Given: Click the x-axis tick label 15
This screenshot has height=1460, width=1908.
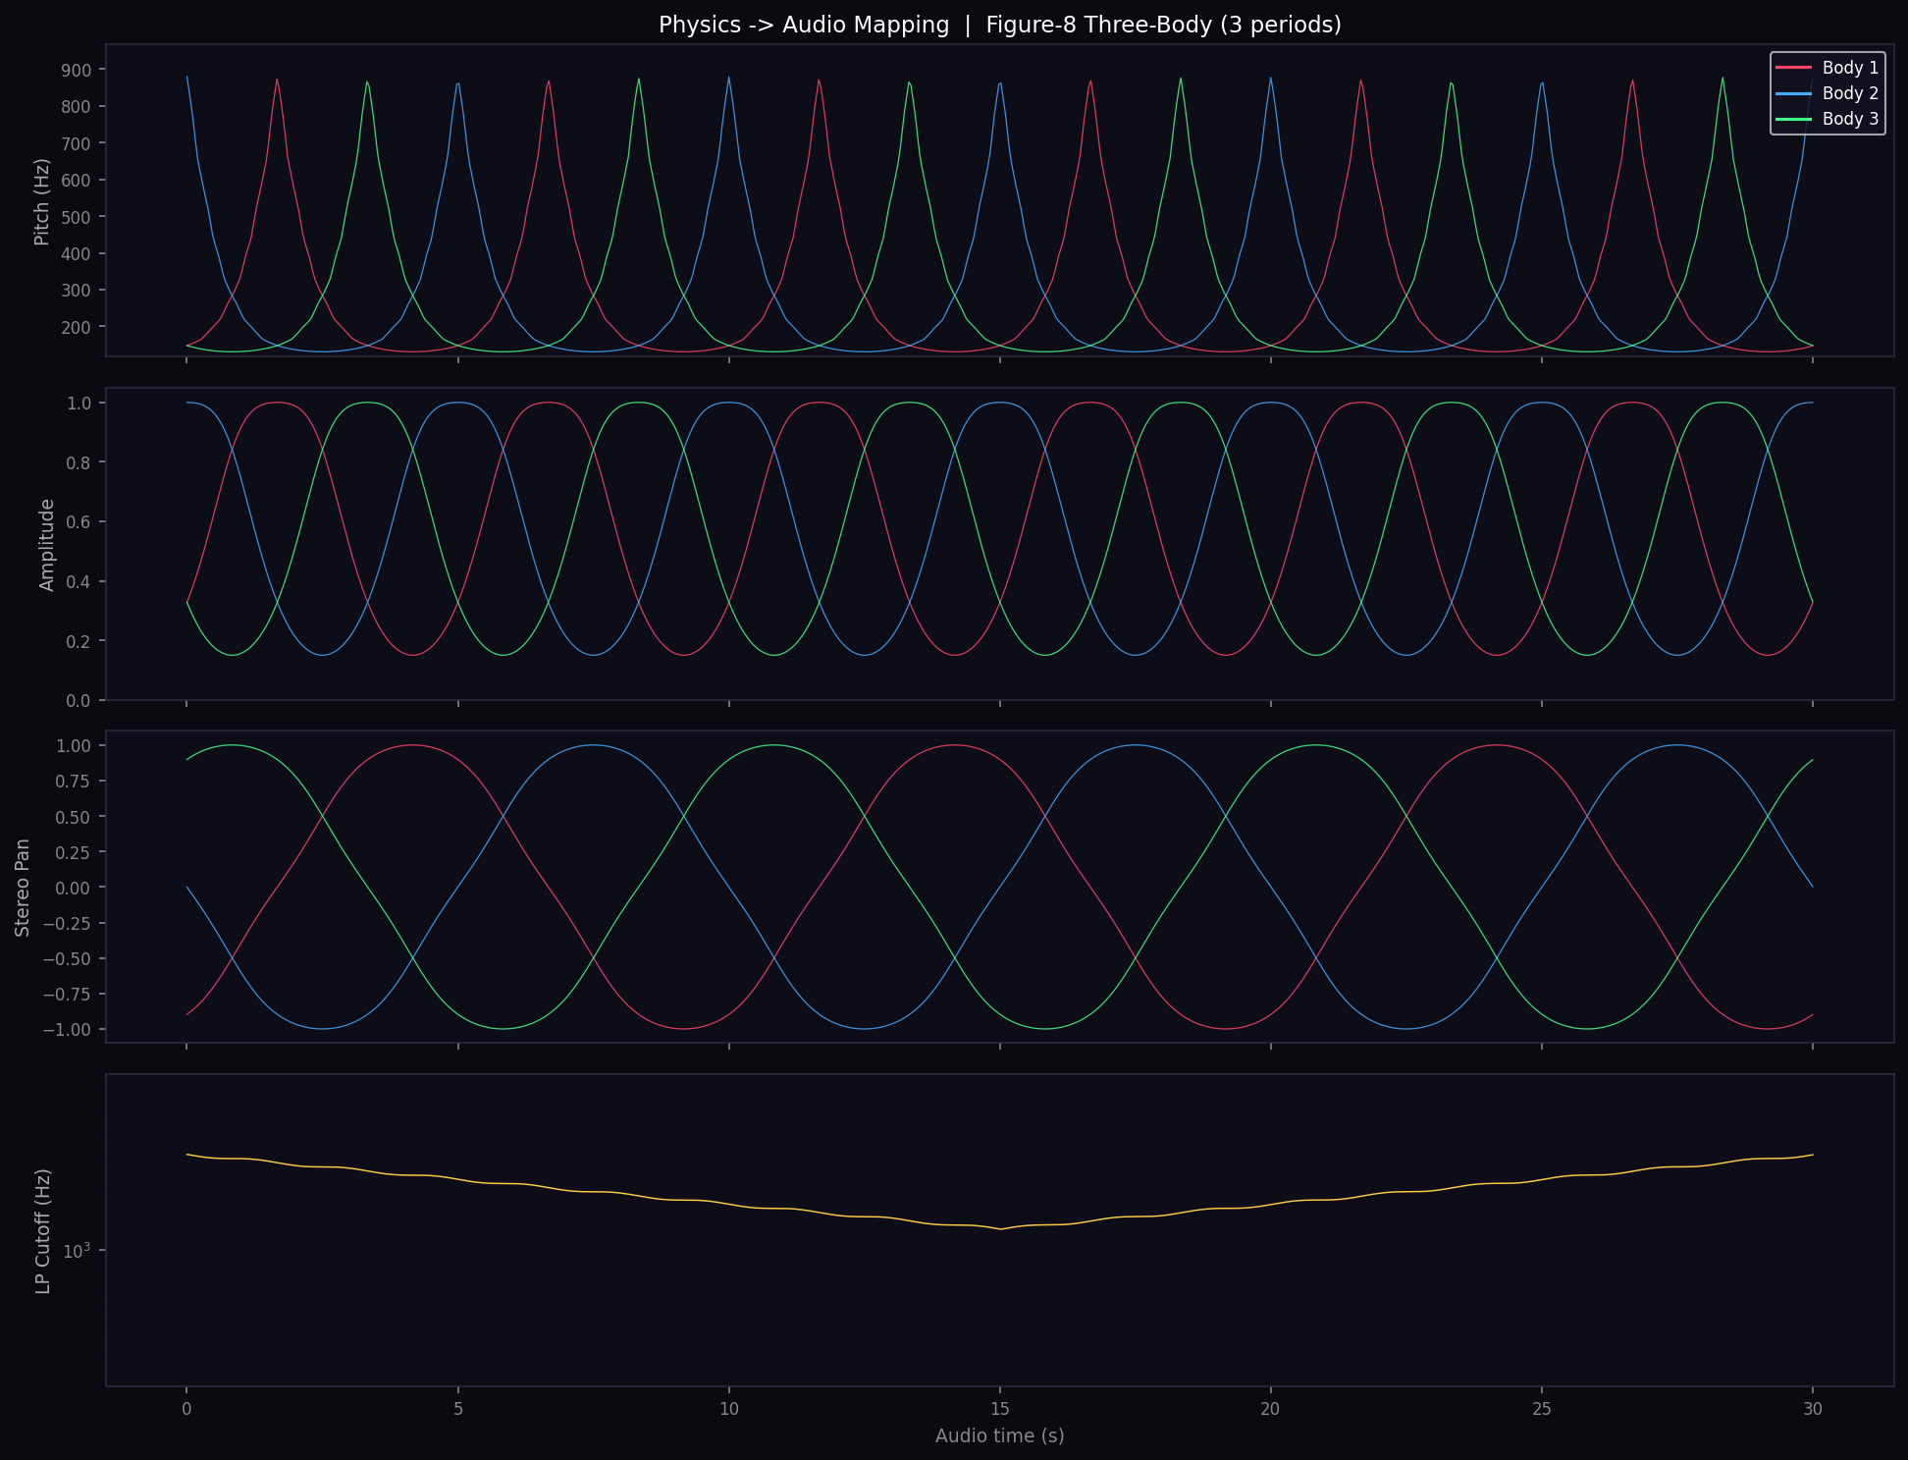Looking at the screenshot, I should (999, 1409).
